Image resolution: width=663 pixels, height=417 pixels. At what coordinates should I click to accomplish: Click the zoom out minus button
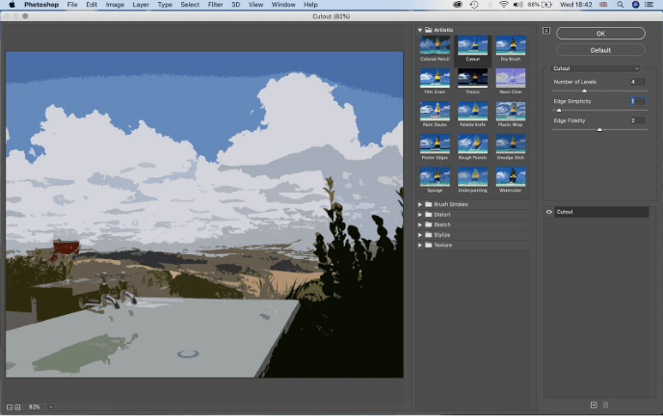point(10,407)
